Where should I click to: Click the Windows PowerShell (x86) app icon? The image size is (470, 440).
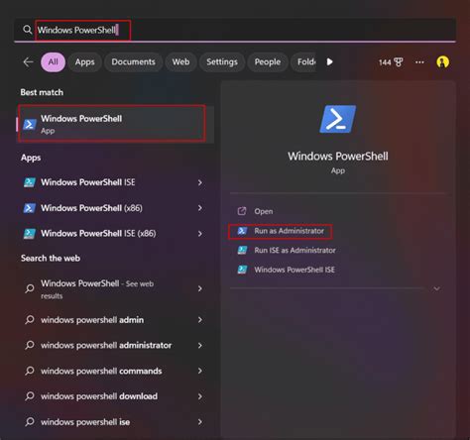point(30,208)
